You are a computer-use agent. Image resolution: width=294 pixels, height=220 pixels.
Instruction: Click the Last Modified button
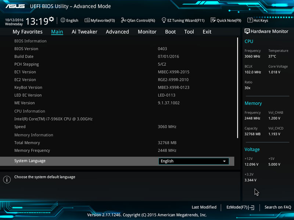(204, 207)
